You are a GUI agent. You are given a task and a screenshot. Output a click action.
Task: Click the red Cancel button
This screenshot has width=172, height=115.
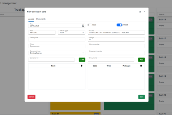click(32, 97)
